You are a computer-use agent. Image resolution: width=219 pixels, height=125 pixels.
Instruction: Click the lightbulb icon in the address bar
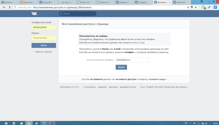pyautogui.click(x=192, y=7)
